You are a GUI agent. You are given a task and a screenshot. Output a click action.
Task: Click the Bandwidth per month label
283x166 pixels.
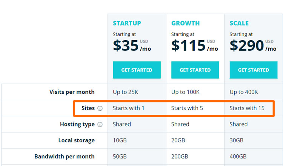tap(65, 157)
